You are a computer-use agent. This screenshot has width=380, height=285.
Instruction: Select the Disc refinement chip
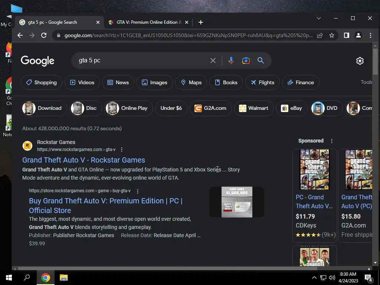click(x=86, y=108)
